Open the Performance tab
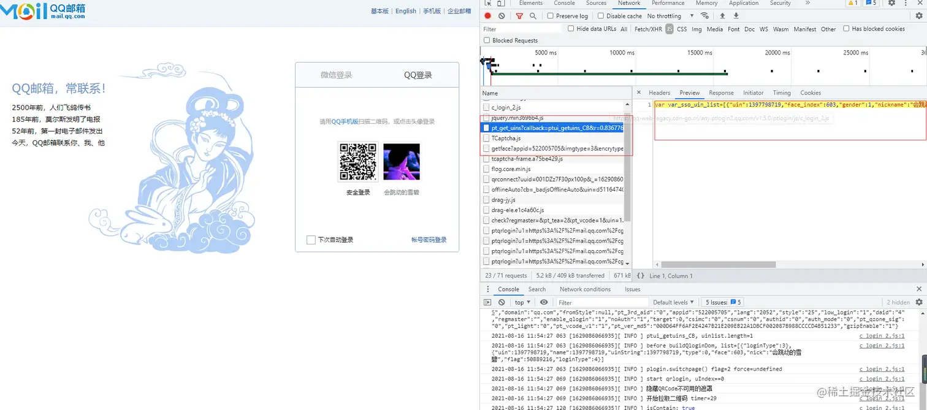 coord(668,3)
